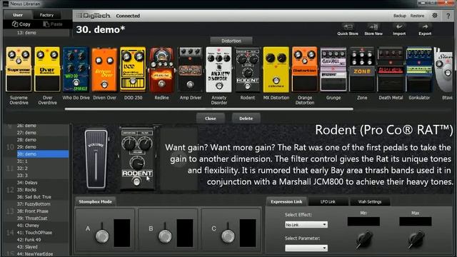
Task: Open the Expression Link tab
Action: tap(286, 201)
